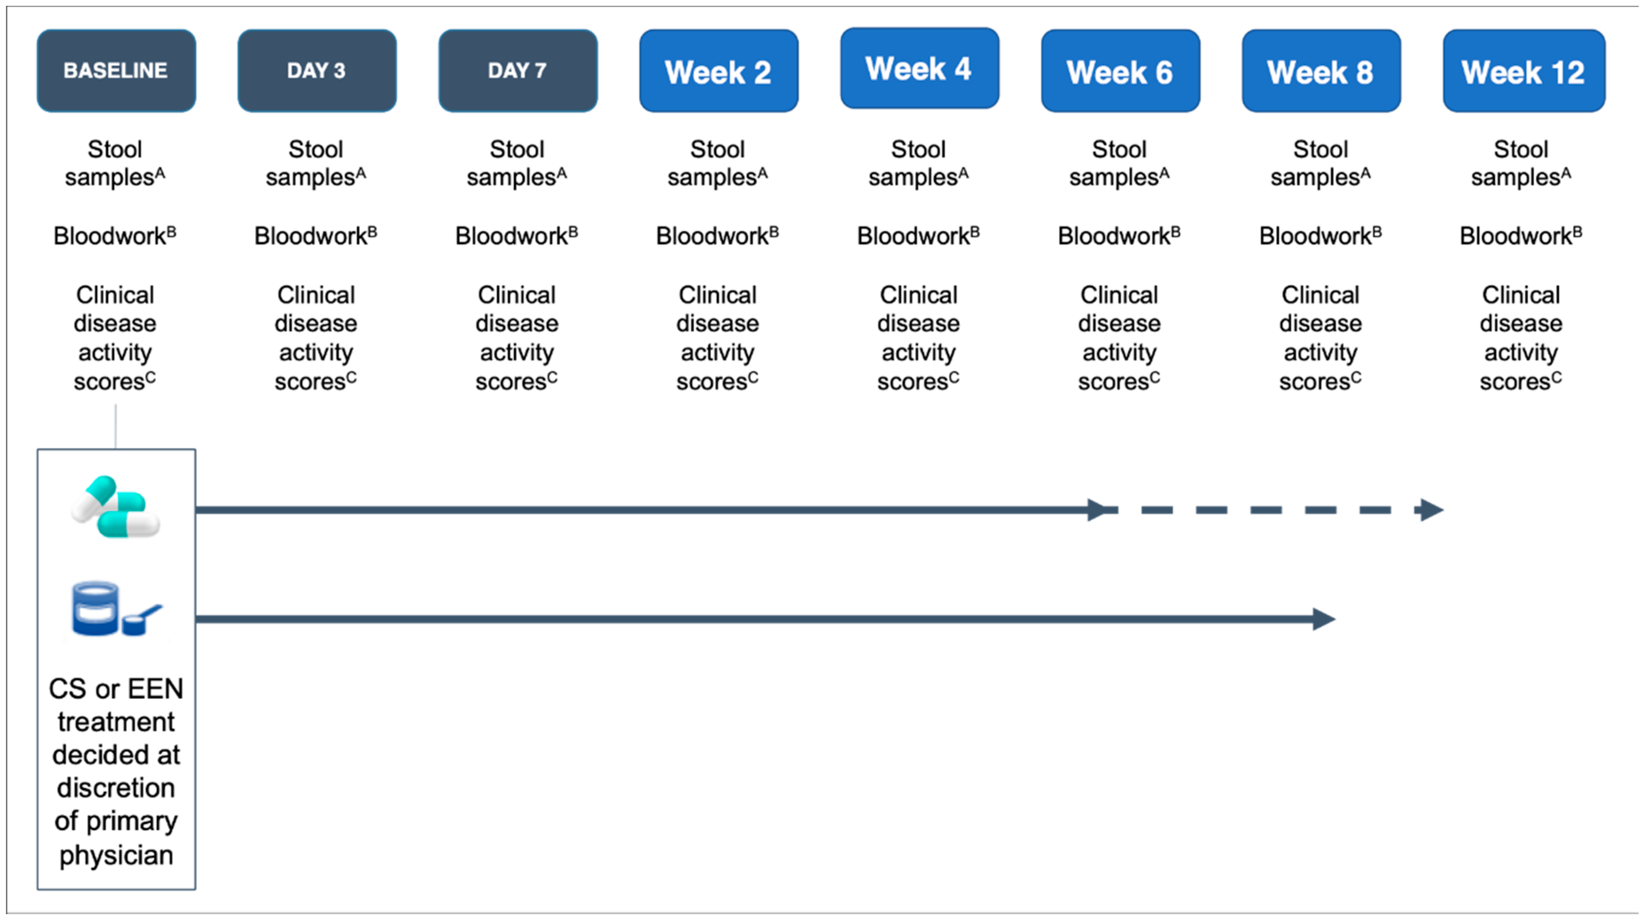Viewport: 1649px width, 923px height.
Task: Select the DAY 3 timepoint box
Action: point(317,70)
